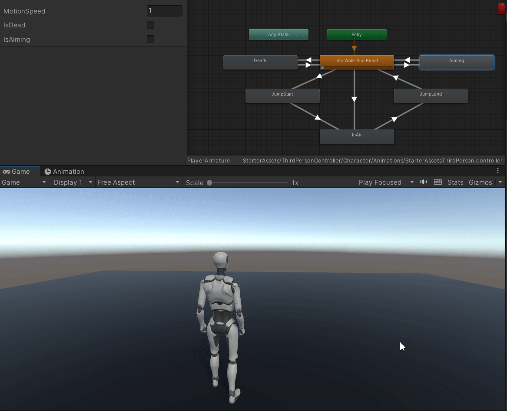Open the Game view overflow menu (three dots)

pyautogui.click(x=497, y=171)
